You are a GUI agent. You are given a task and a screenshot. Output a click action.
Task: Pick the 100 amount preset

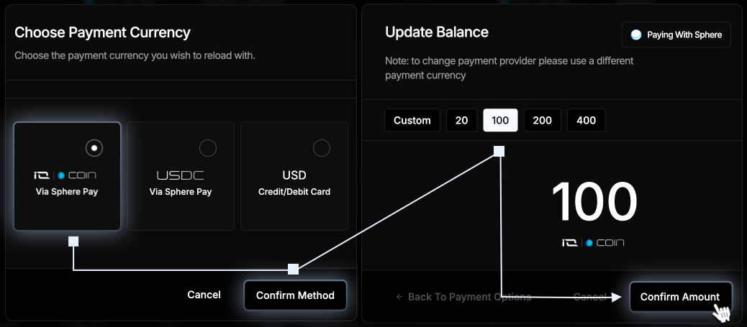[500, 121]
